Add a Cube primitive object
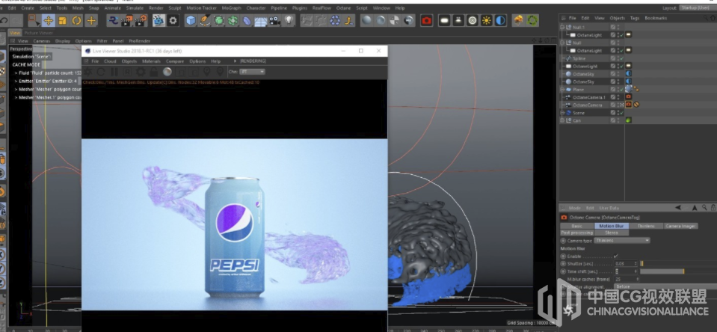This screenshot has width=717, height=332. click(x=191, y=21)
